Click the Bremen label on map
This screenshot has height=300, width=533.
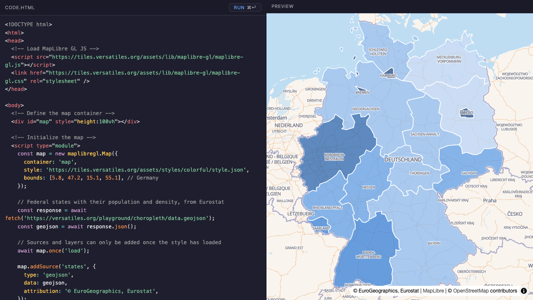[x=362, y=92]
